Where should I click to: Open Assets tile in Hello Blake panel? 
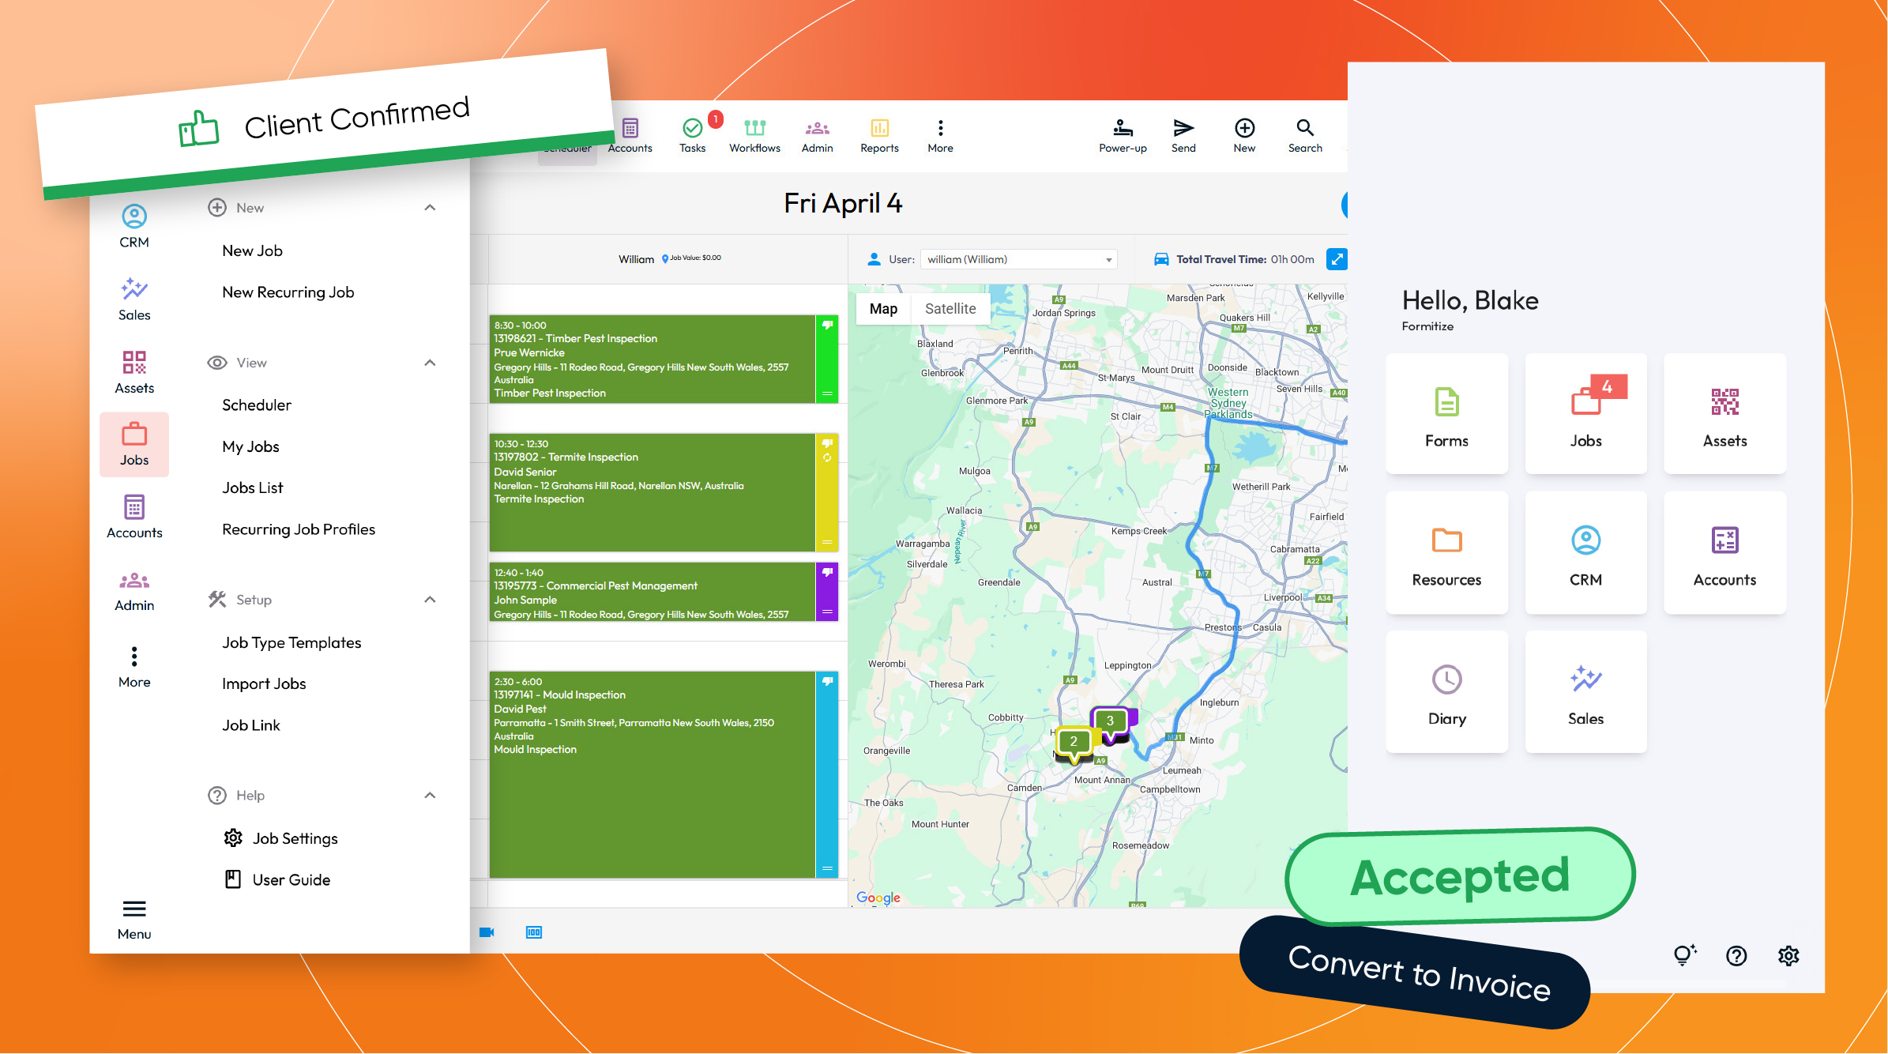[x=1724, y=414]
